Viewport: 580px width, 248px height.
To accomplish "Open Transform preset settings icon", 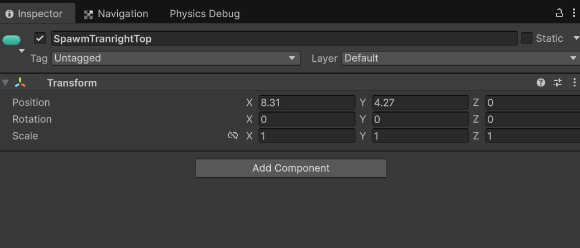I will pos(558,82).
